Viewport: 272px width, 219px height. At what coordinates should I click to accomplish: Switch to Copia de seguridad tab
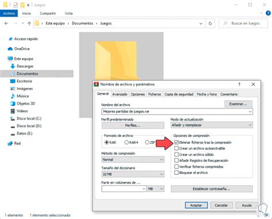point(179,94)
